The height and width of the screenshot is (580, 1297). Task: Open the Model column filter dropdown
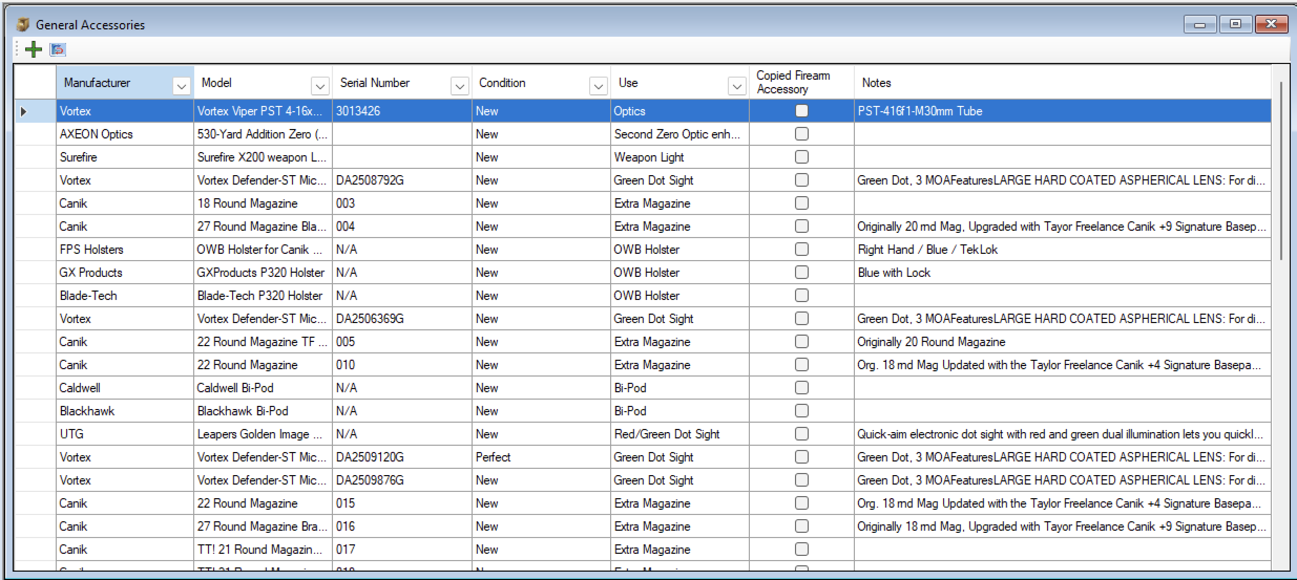click(x=320, y=86)
